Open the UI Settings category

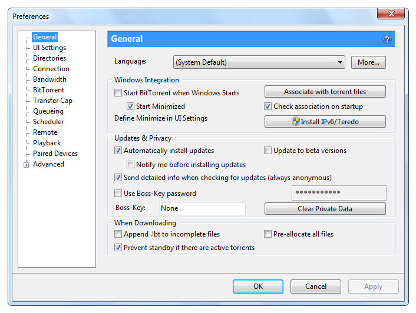49,48
